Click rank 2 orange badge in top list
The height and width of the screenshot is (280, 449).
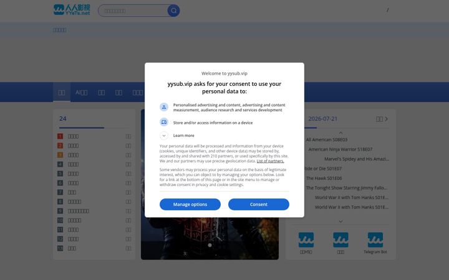coord(60,146)
